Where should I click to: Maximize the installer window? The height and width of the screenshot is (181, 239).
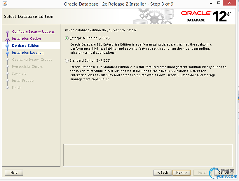pos(219,3)
